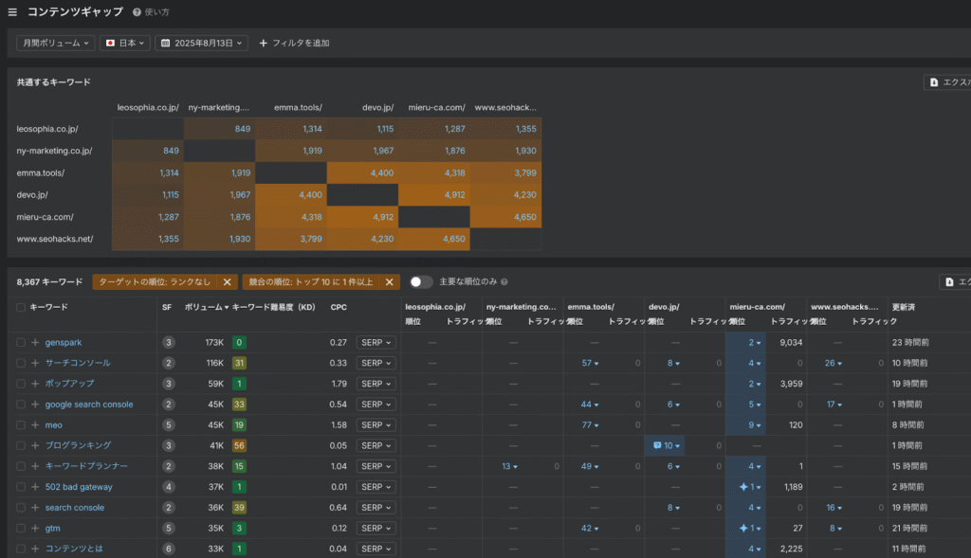Screen dimensions: 971x558
Task: Click the KD badge 39 for search console
Action: (x=239, y=507)
